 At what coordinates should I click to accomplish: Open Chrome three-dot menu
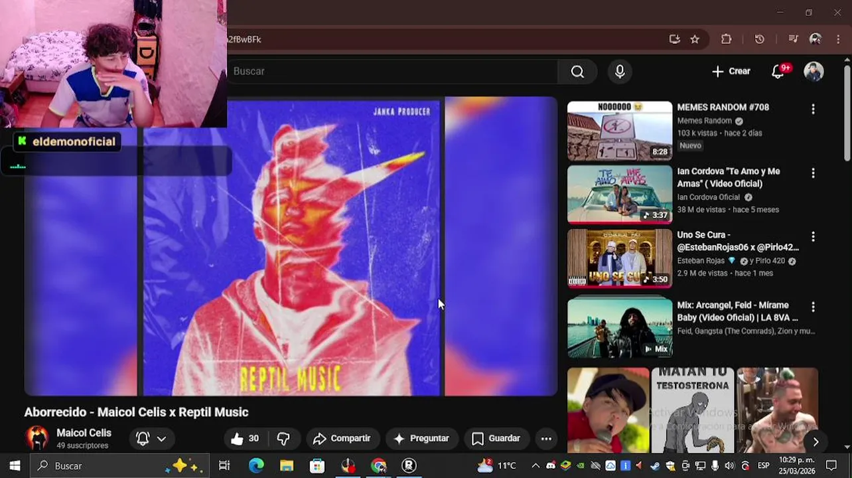(x=838, y=39)
